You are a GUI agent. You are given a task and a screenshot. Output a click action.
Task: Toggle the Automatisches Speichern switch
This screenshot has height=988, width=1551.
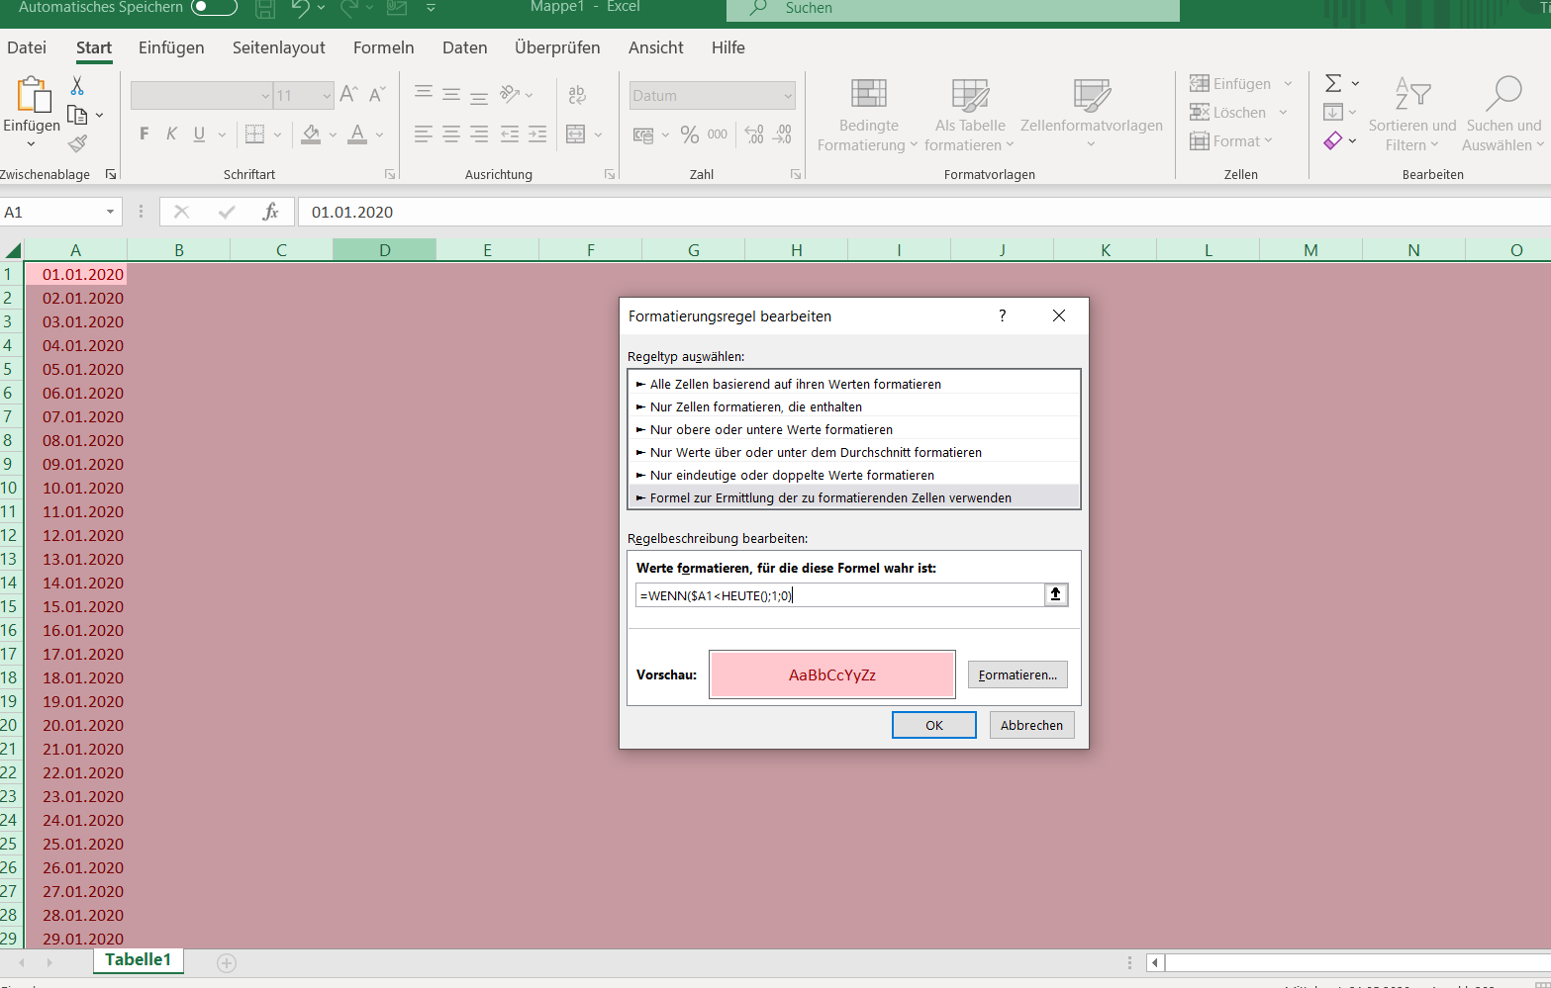tap(214, 7)
